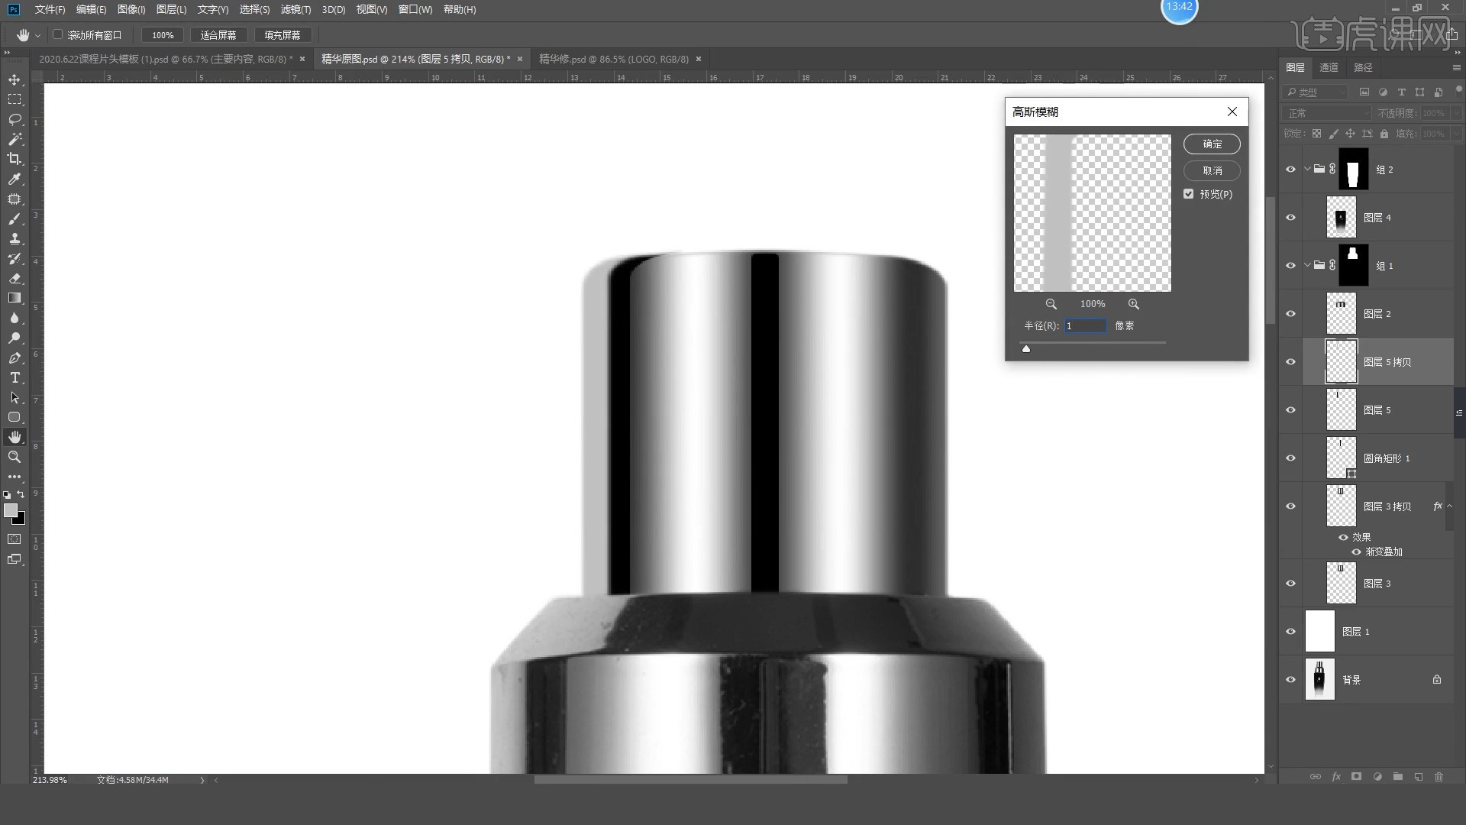This screenshot has height=825, width=1466.
Task: Toggle visibility of 图层 1
Action: pyautogui.click(x=1290, y=630)
